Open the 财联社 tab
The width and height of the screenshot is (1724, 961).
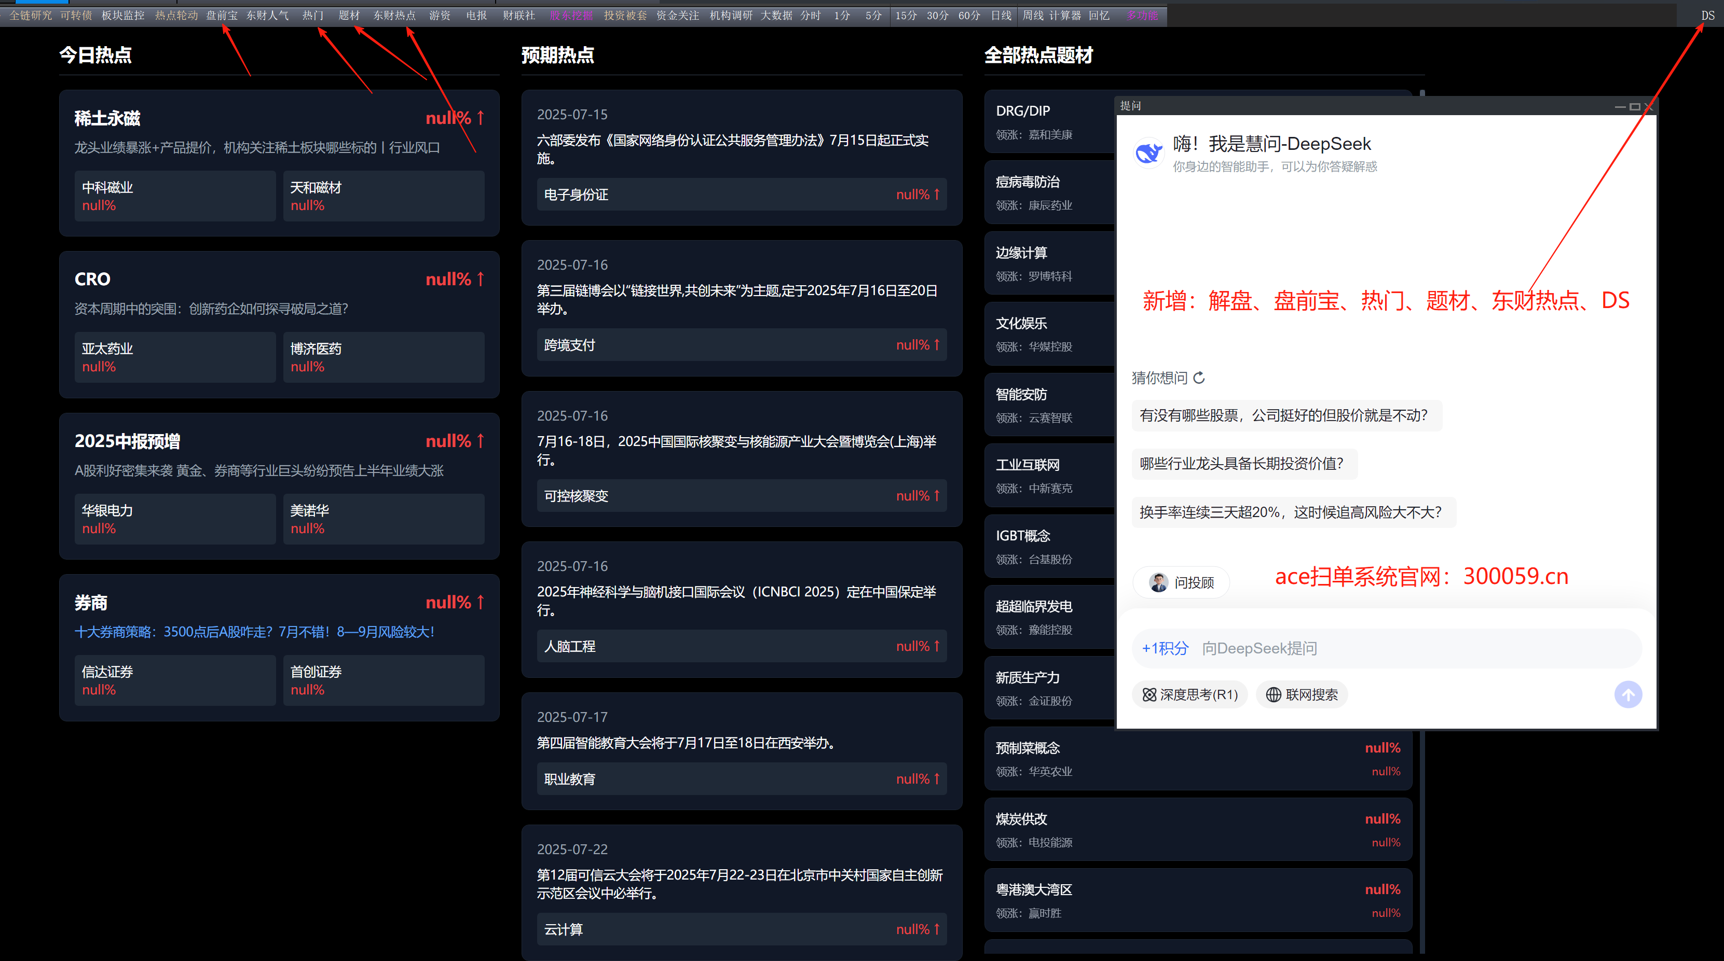tap(518, 16)
